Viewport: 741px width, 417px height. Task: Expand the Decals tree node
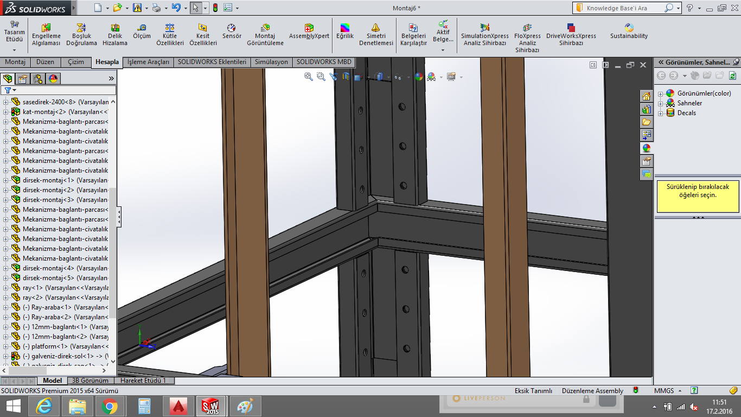pos(661,113)
